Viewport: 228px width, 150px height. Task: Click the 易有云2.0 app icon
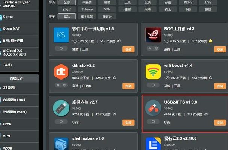(153, 144)
